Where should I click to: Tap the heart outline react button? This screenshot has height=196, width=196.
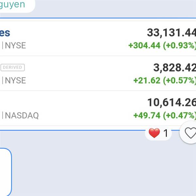click(x=190, y=133)
